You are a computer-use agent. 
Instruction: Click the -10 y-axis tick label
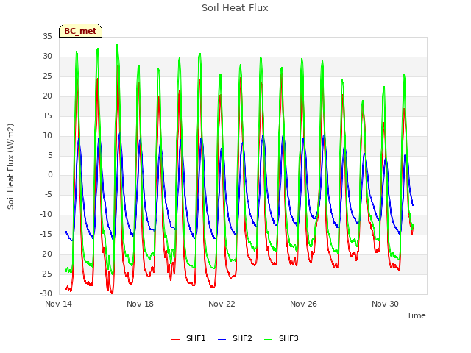pyautogui.click(x=46, y=214)
